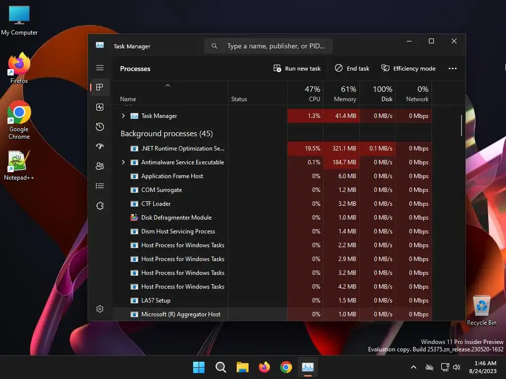Viewport: 506px width, 379px height.
Task: Open the clock and date in taskbar
Action: pyautogui.click(x=483, y=367)
